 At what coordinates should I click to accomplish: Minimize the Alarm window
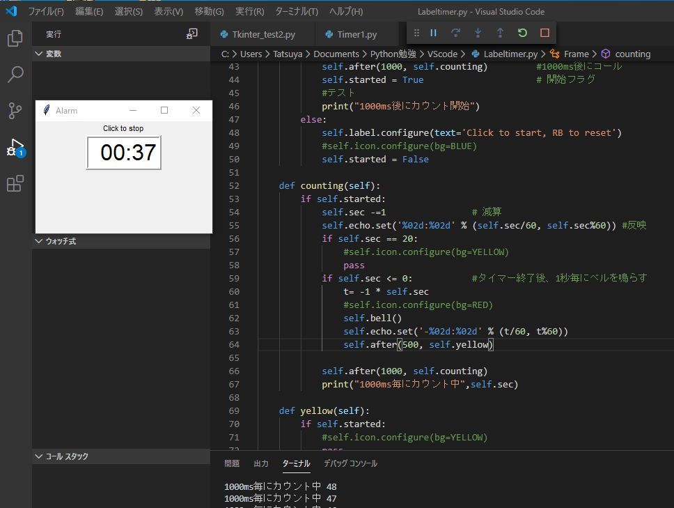coord(133,111)
